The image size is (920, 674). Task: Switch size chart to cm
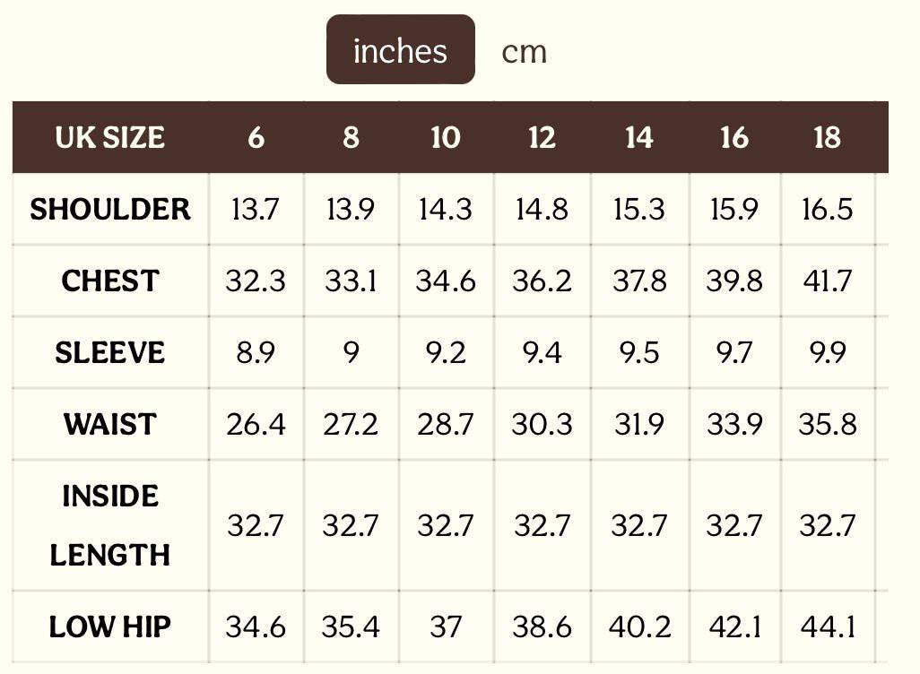(x=524, y=51)
